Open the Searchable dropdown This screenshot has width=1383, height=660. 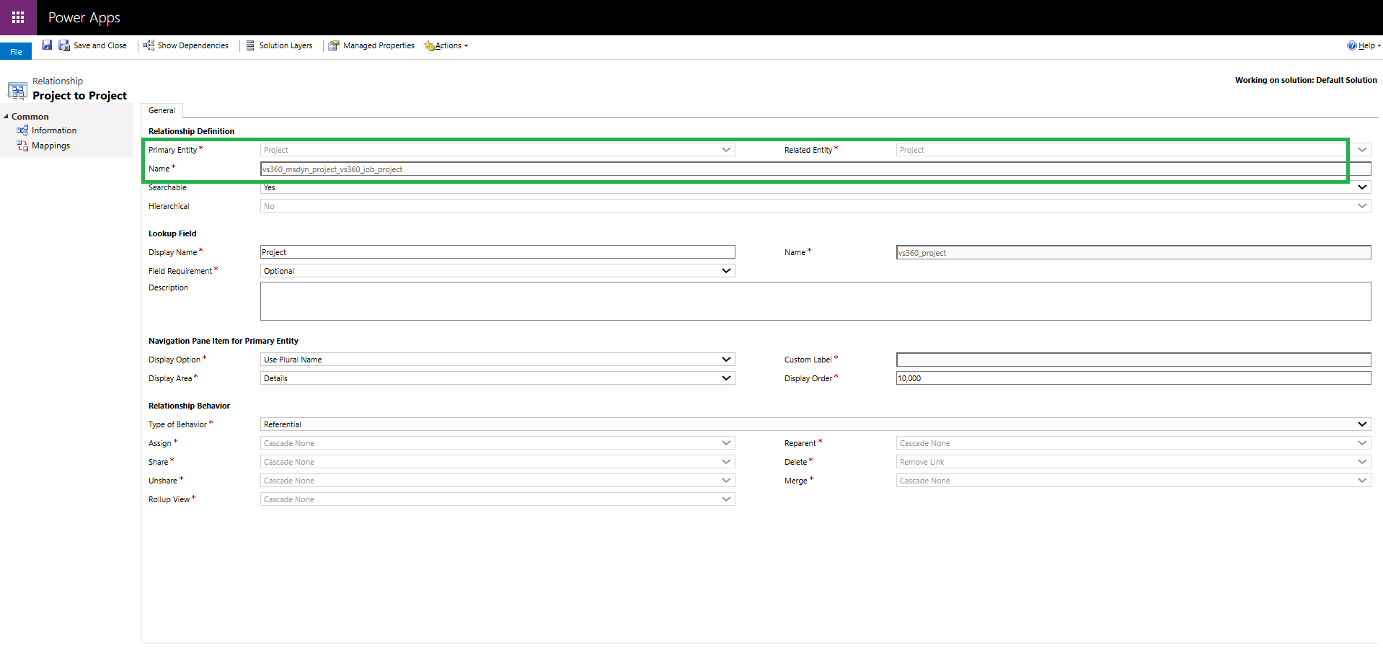tap(816, 187)
